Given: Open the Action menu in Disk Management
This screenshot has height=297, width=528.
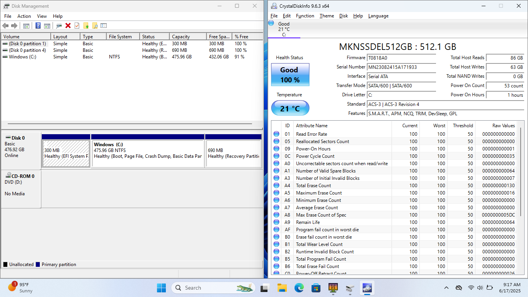Looking at the screenshot, I should click(x=24, y=16).
